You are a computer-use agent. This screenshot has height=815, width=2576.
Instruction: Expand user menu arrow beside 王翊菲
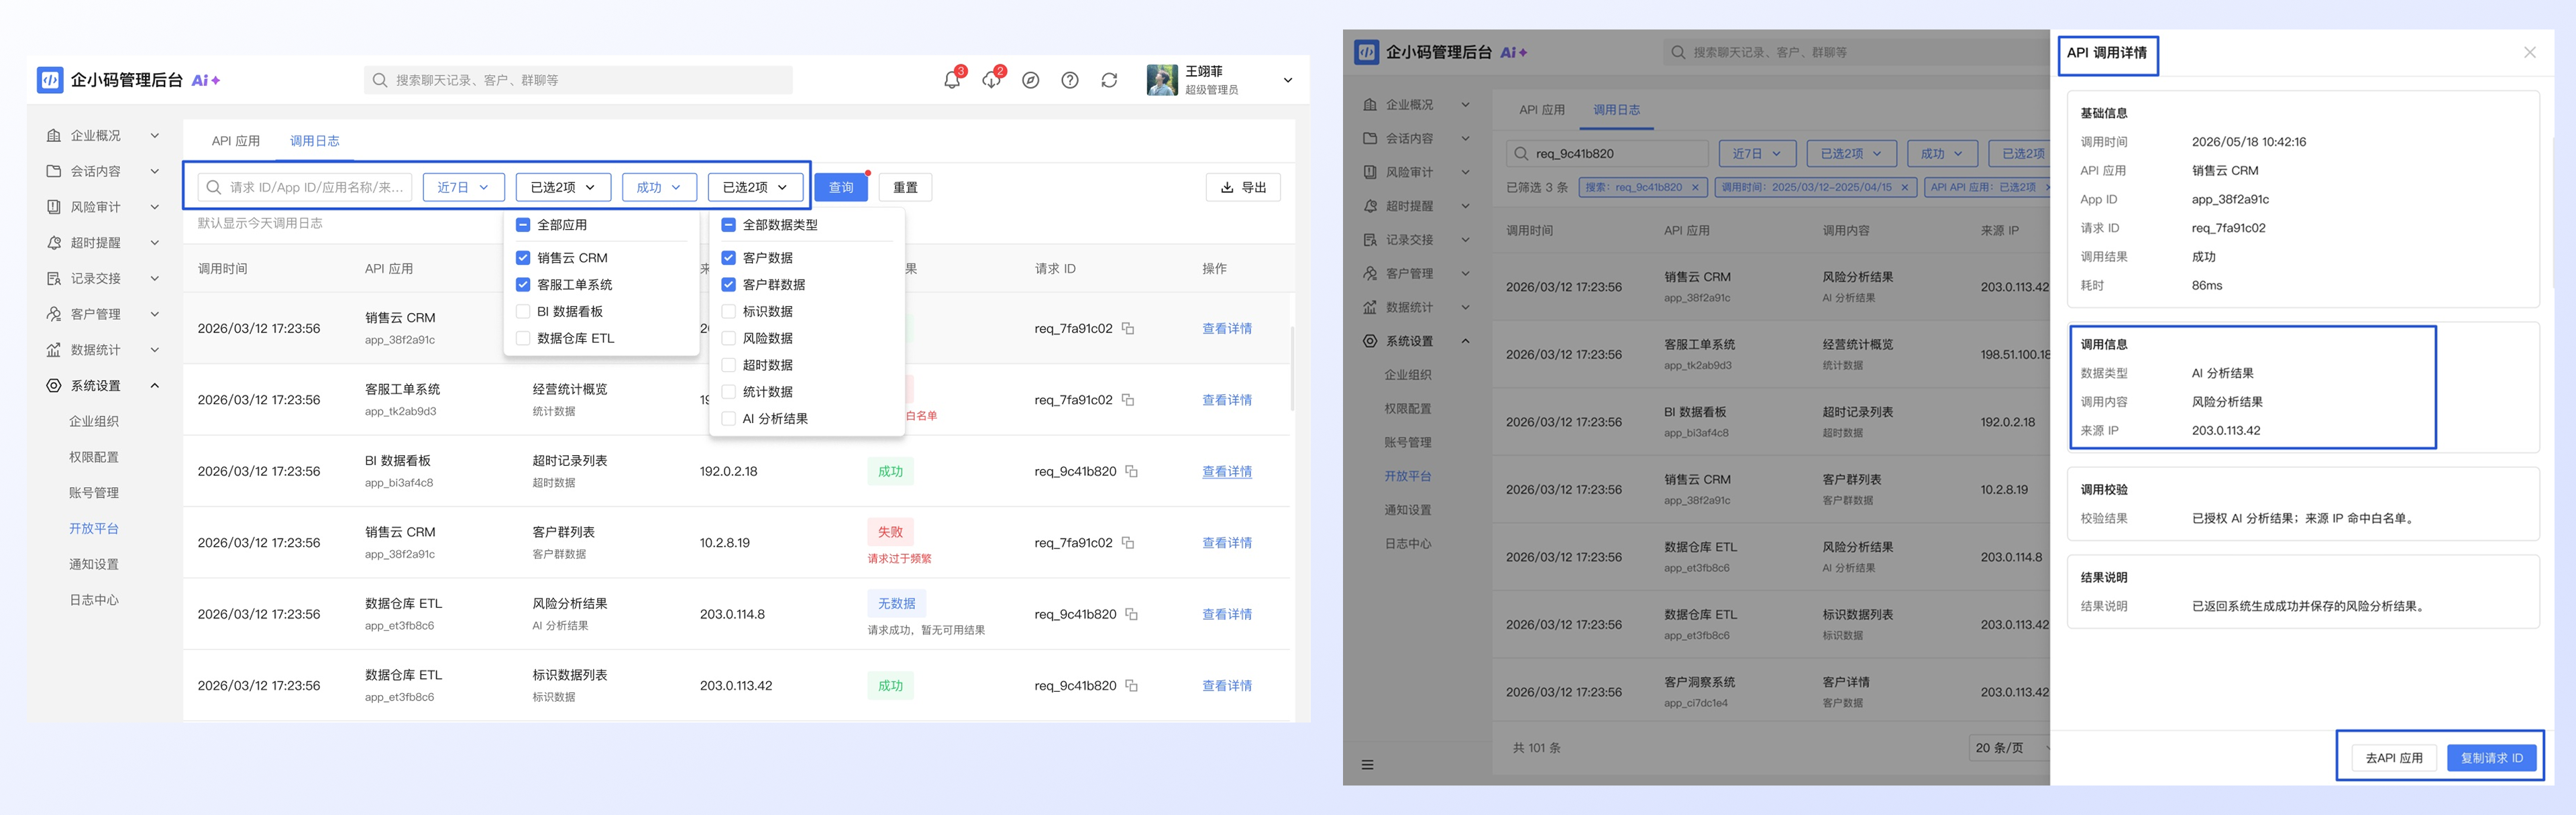1288,80
